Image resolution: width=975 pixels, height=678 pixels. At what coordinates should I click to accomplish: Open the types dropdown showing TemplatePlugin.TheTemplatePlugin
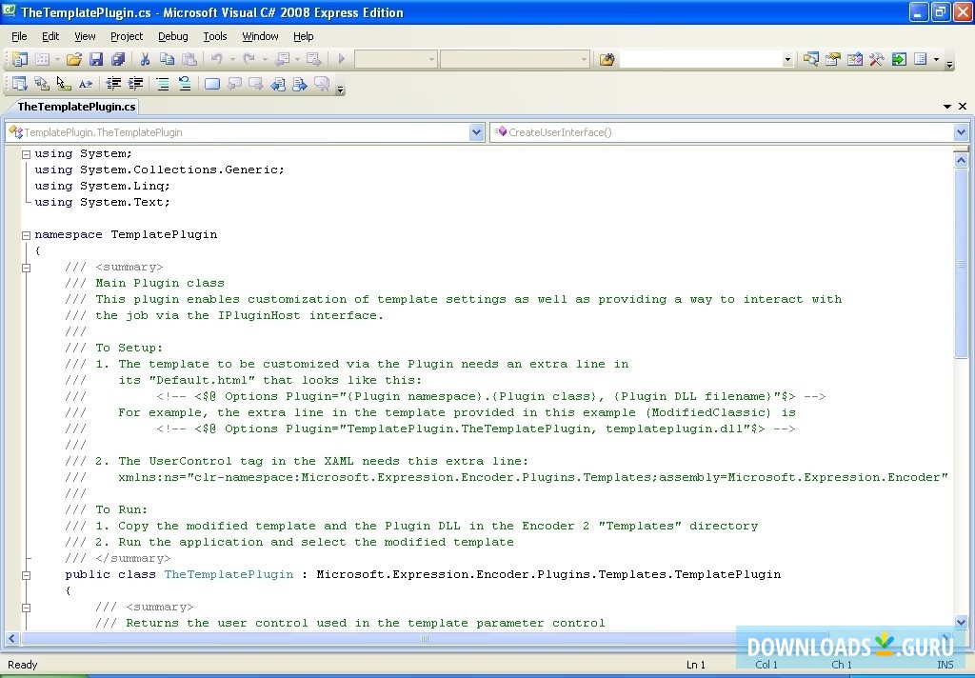tap(476, 132)
